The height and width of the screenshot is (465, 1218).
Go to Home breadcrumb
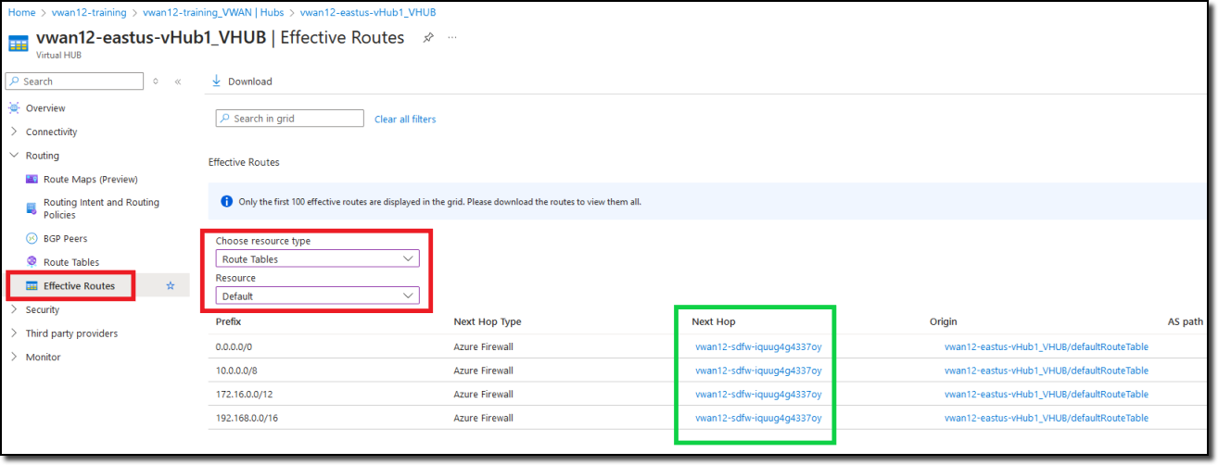click(x=21, y=13)
